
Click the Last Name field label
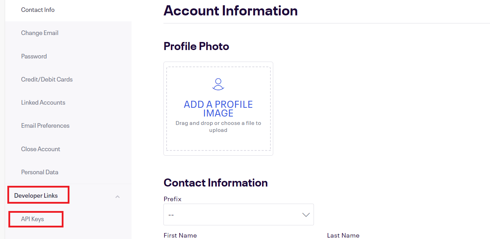(343, 236)
